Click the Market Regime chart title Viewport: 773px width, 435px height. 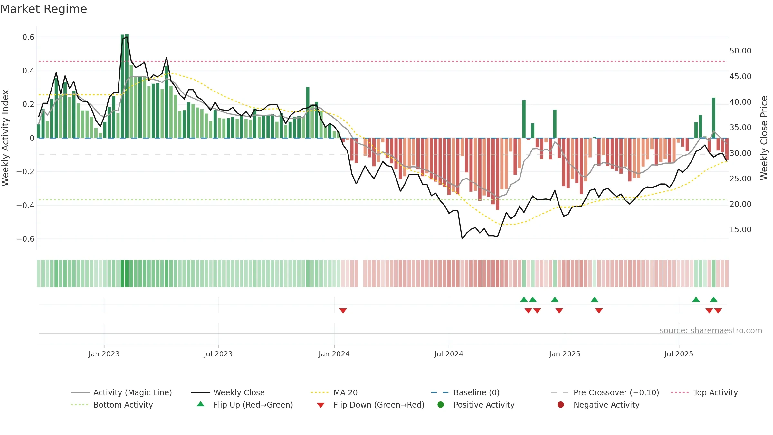pos(43,9)
